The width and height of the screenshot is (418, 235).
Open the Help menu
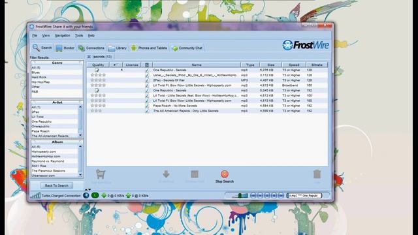pos(91,35)
